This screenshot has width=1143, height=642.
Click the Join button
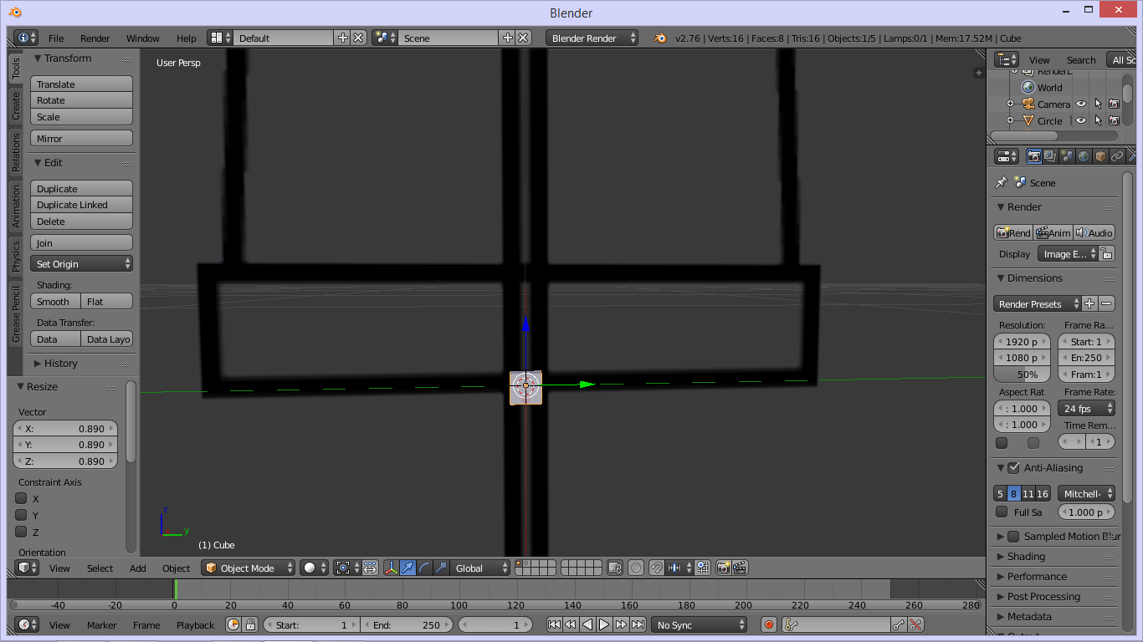(82, 242)
